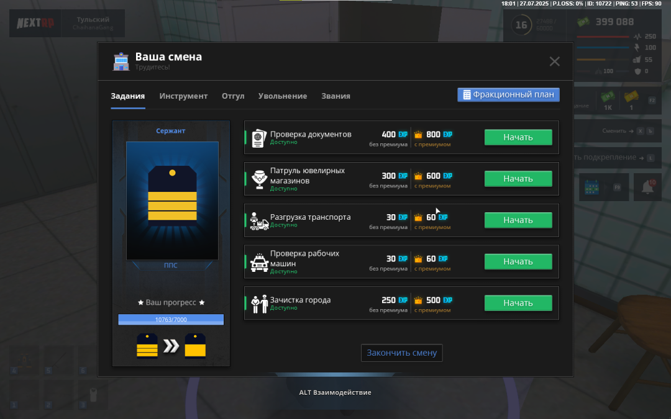Click the 300 EXP value for jewelry patrol
The height and width of the screenshot is (419, 671).
click(x=394, y=176)
